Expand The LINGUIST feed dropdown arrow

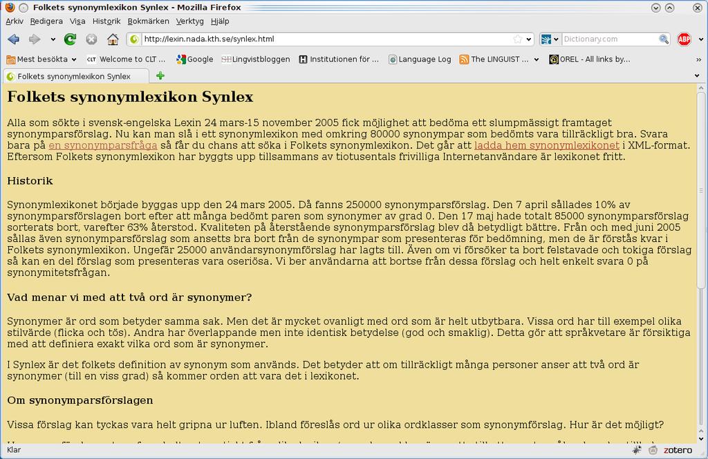point(537,59)
